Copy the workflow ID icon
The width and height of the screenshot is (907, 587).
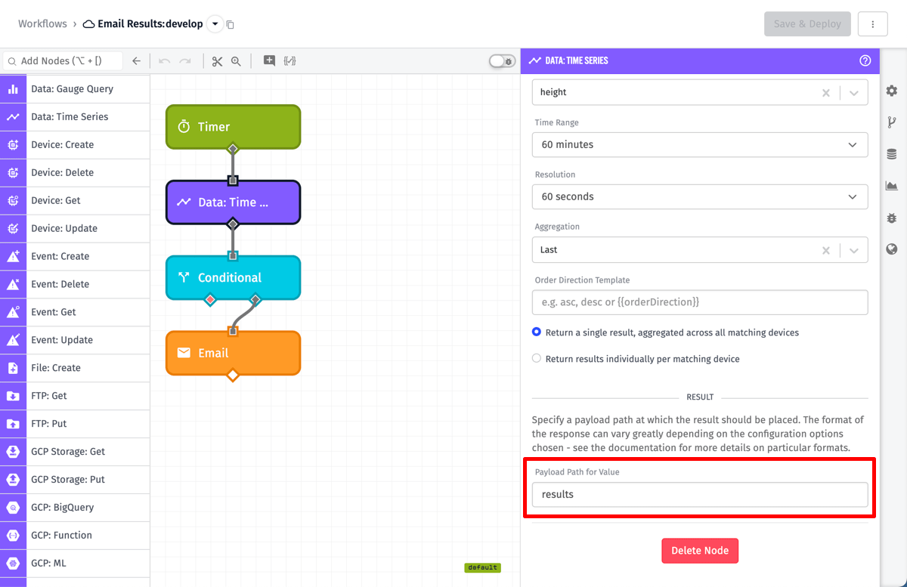(231, 25)
